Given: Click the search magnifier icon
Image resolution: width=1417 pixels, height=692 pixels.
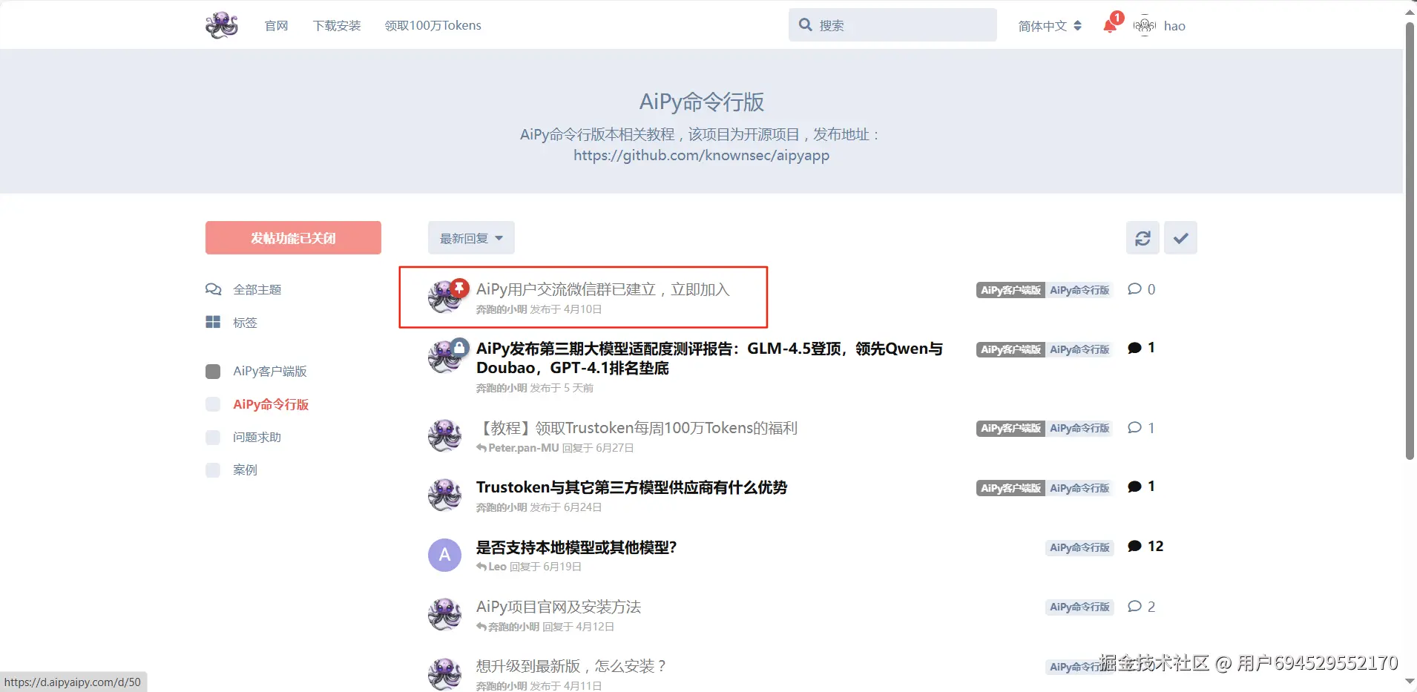Looking at the screenshot, I should (806, 25).
